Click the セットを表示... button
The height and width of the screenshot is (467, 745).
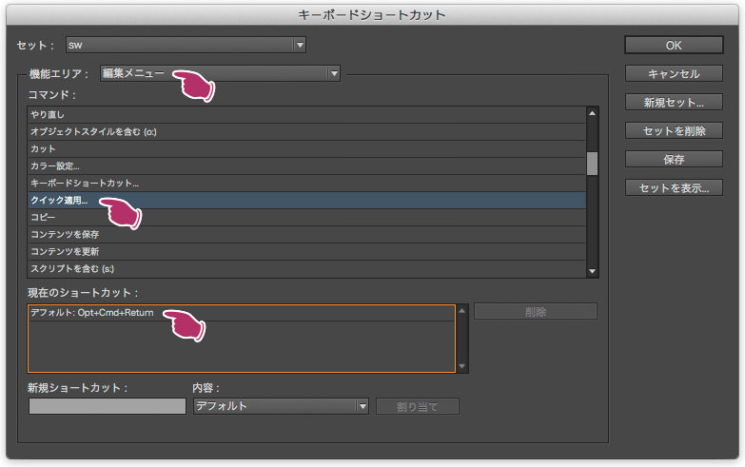click(674, 187)
